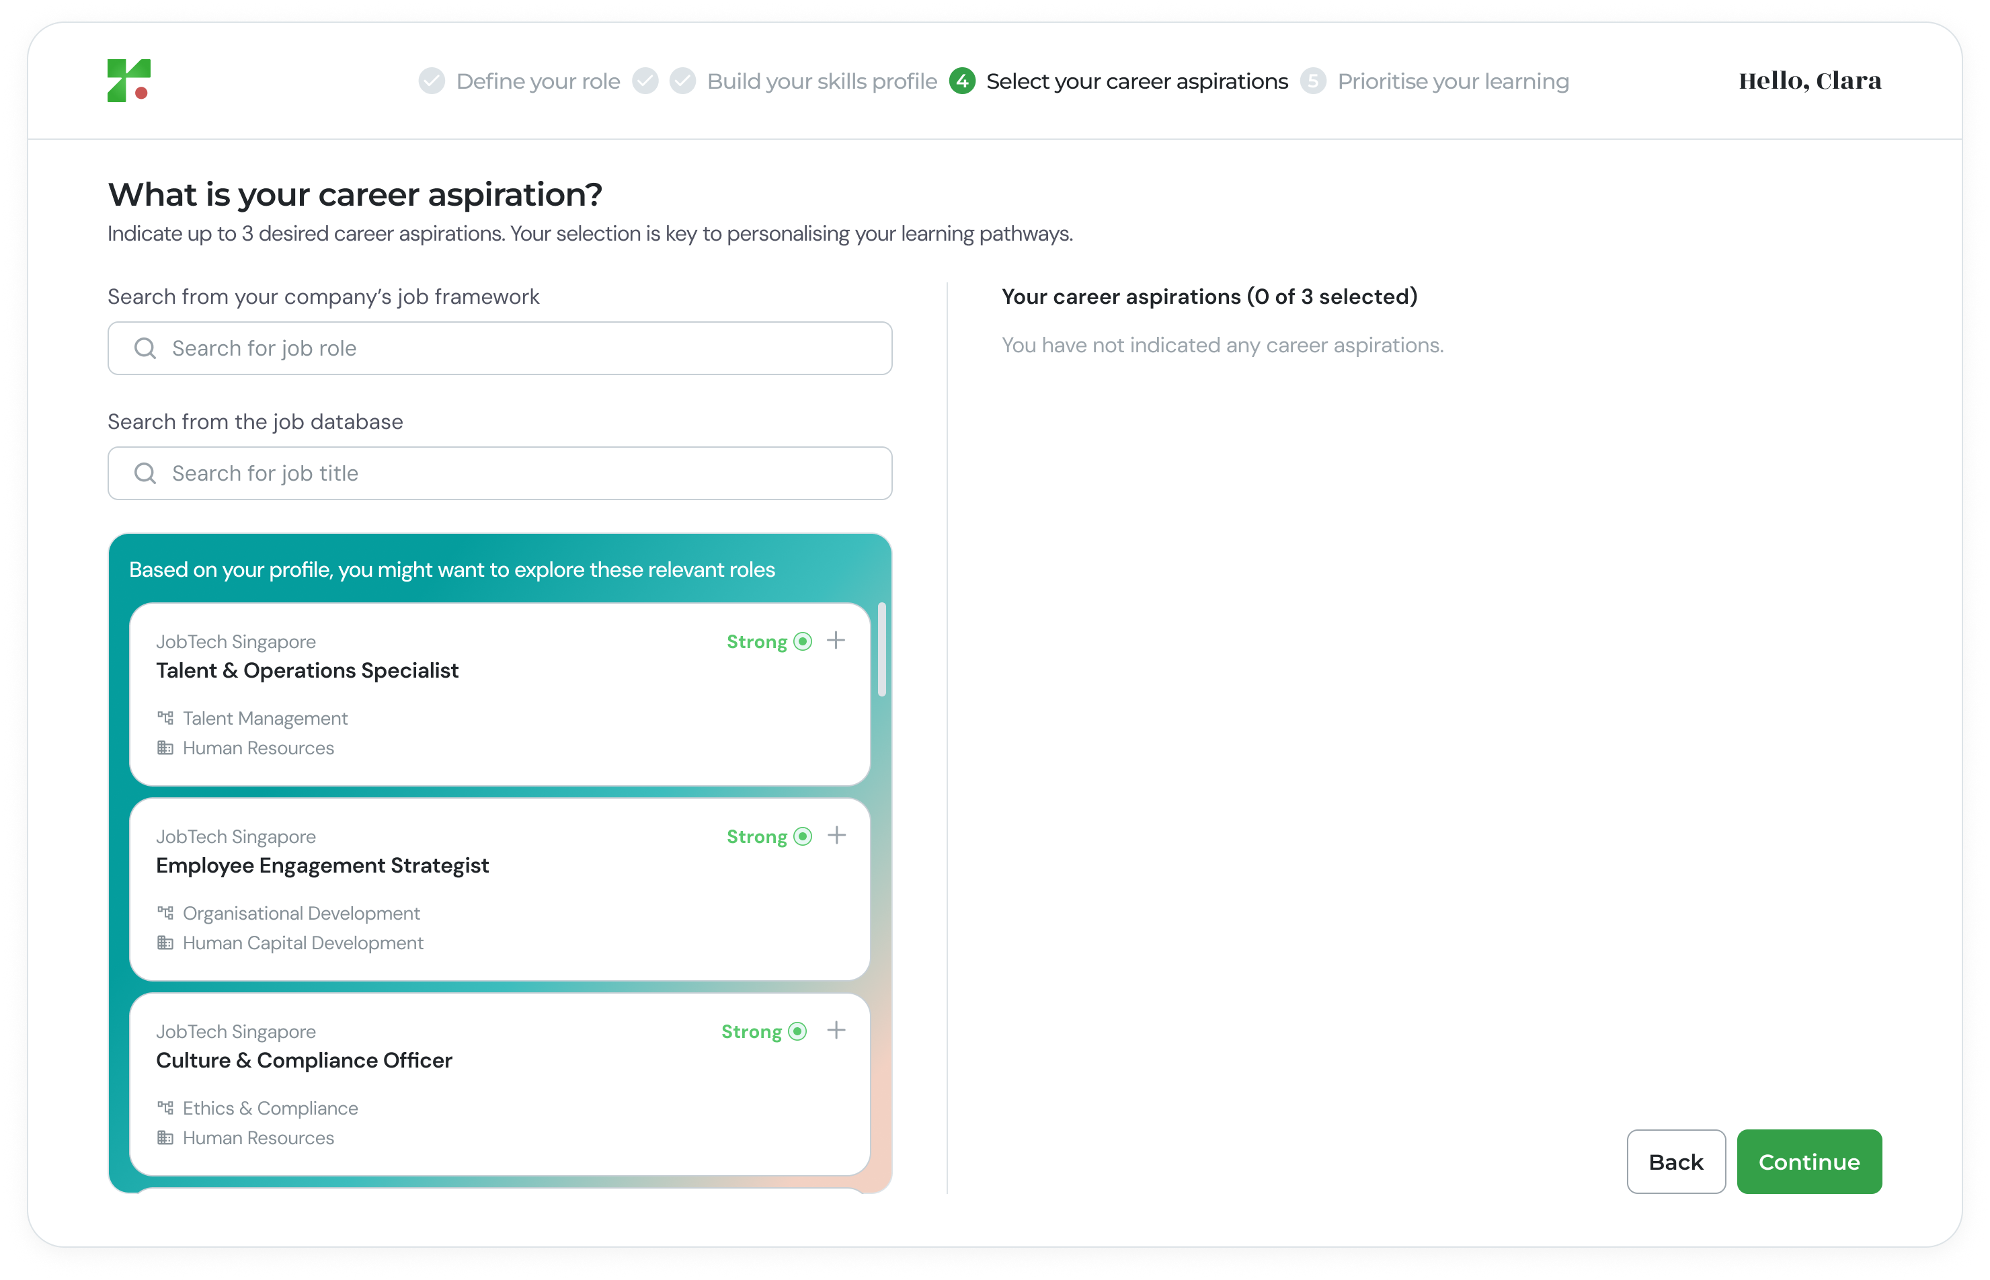Focus the Search for job title field
Viewport: 1990px width, 1280px height.
point(516,473)
